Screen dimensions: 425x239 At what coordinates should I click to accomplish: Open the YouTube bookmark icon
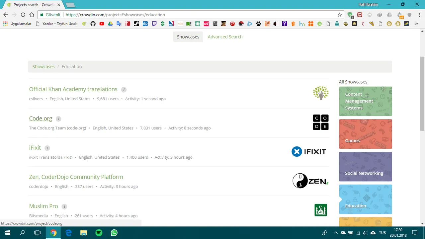pos(102,24)
